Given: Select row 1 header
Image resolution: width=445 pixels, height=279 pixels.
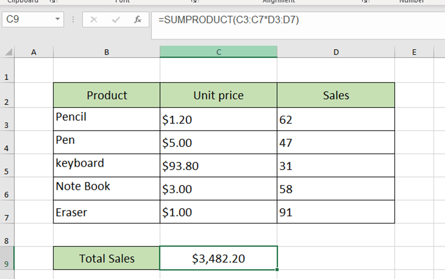Looking at the screenshot, I should 7,70.
